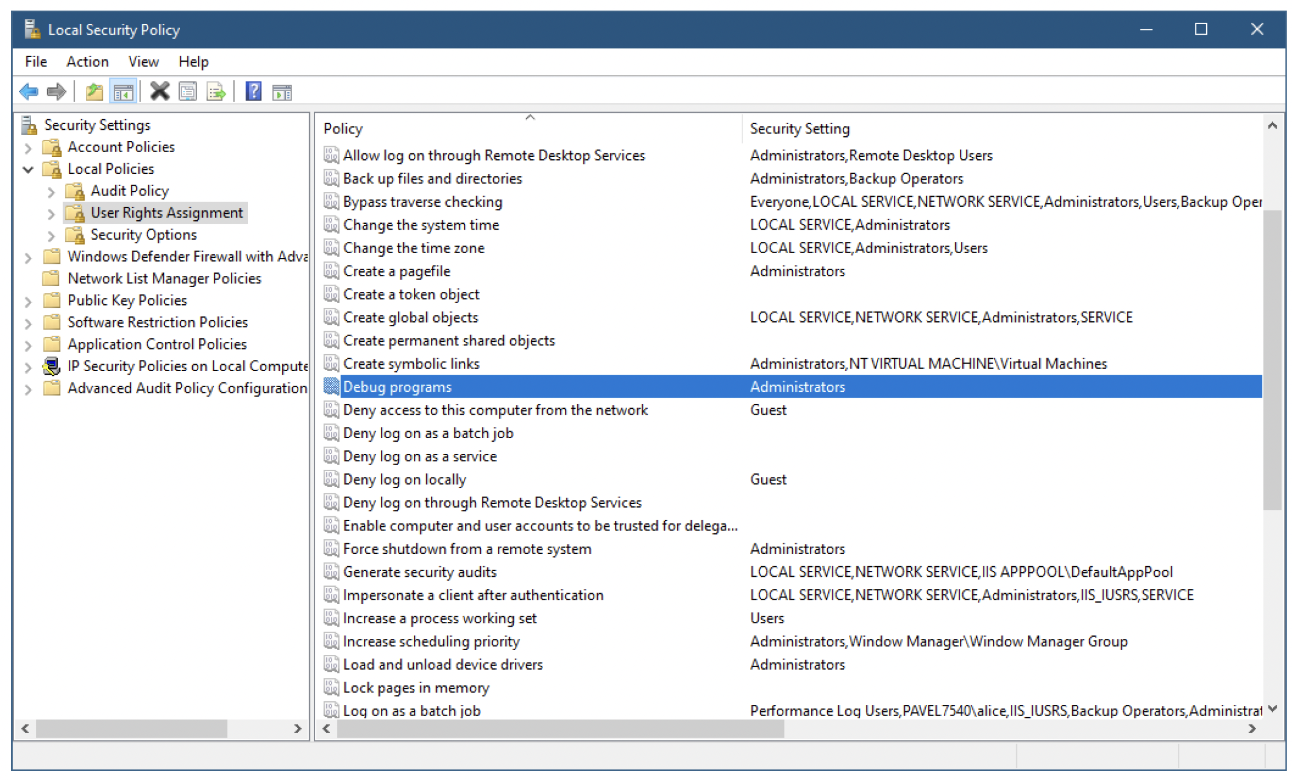Toggle Show/Hide Console Tree toolbar icon

click(x=123, y=92)
